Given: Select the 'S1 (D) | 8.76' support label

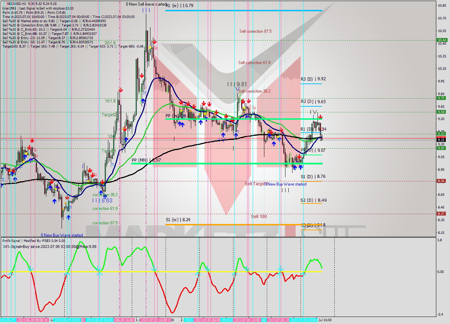Looking at the screenshot, I should (x=313, y=177).
